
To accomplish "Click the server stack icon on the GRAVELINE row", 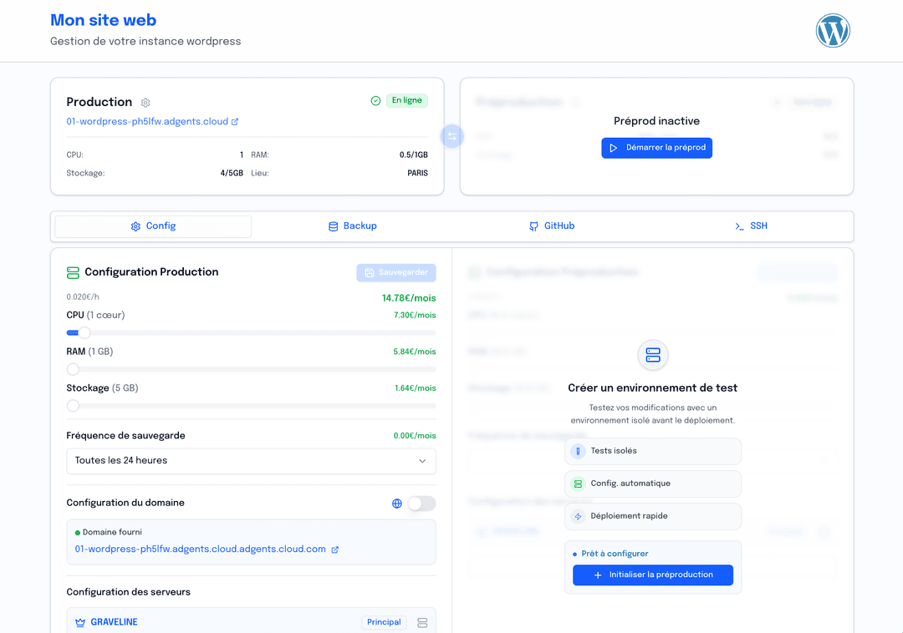I will [423, 621].
